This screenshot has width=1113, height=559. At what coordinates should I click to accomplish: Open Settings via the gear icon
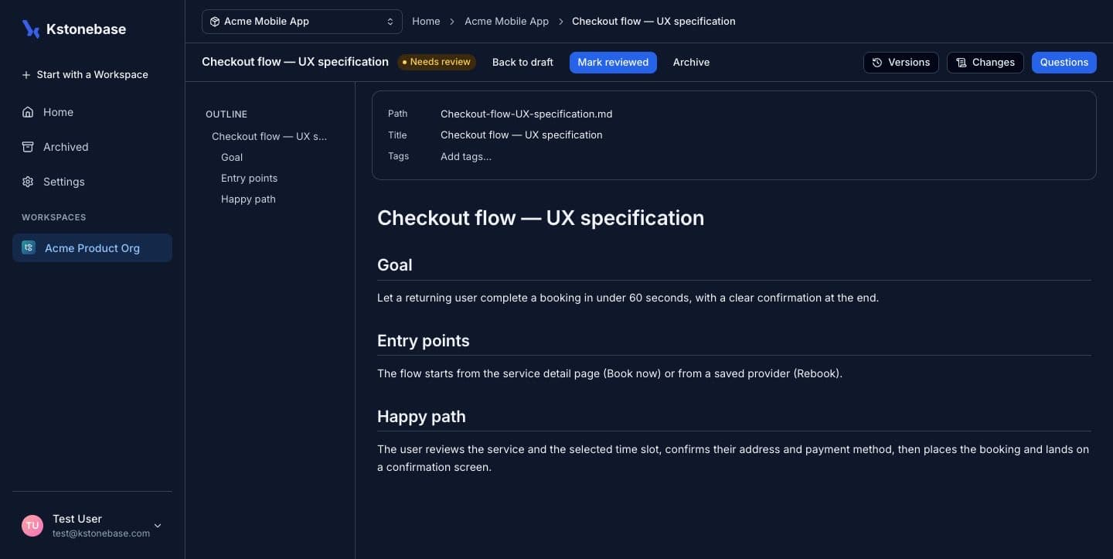coord(28,182)
